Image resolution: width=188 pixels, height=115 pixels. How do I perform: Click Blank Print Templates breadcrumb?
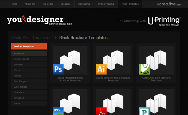pyautogui.click(x=31, y=37)
